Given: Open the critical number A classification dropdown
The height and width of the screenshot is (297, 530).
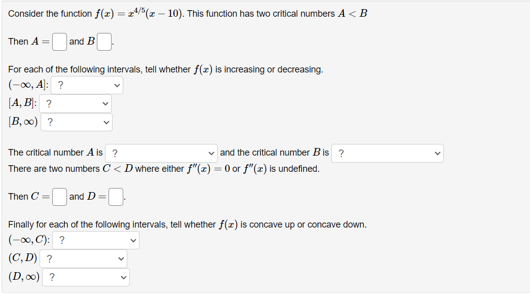Looking at the screenshot, I should [x=161, y=153].
